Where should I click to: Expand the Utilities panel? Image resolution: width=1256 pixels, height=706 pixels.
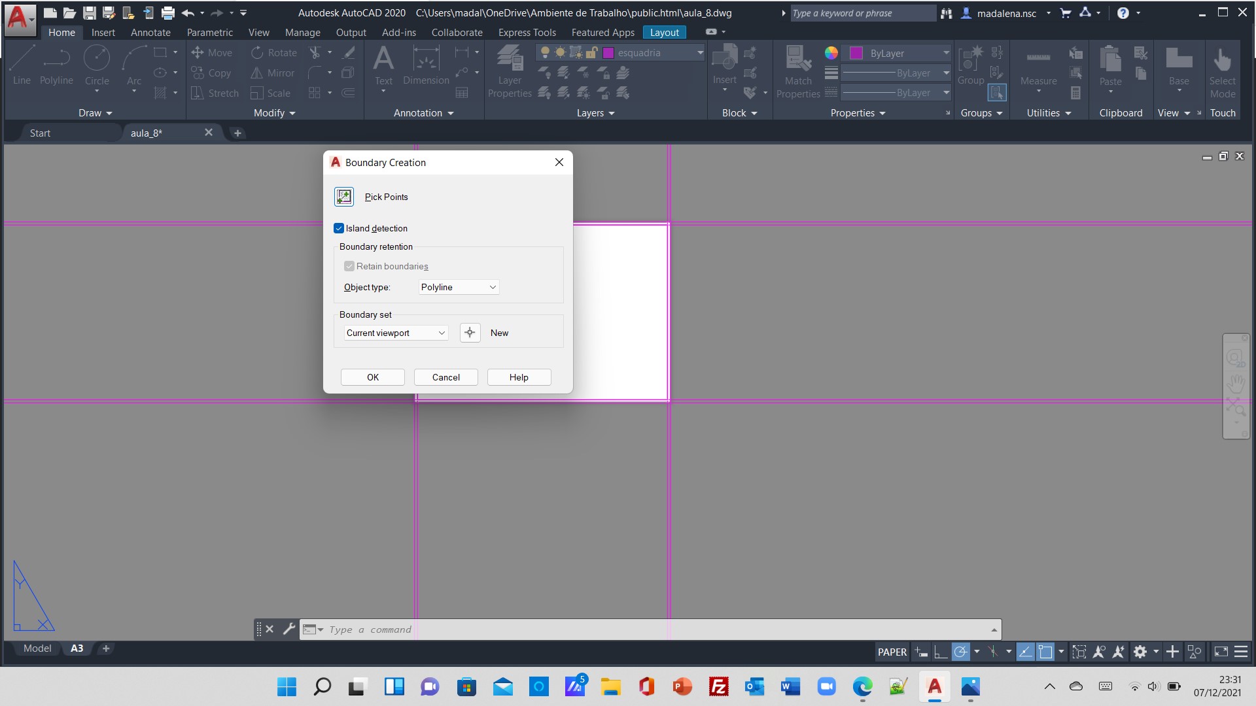[x=1049, y=113]
